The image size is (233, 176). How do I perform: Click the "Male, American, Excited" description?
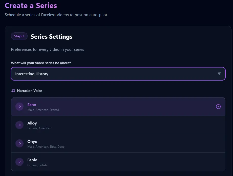(x=43, y=110)
